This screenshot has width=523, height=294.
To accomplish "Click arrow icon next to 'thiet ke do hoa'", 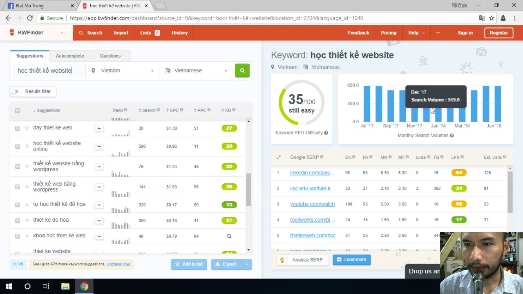I will 99,220.
